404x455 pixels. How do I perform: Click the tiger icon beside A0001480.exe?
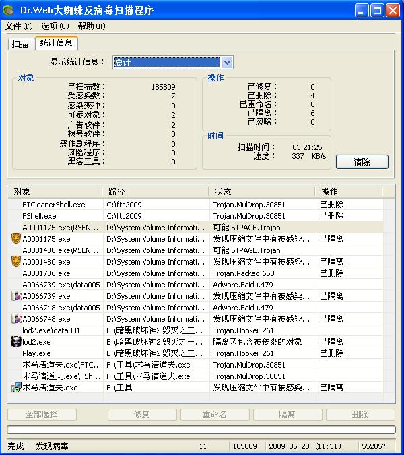click(x=16, y=261)
